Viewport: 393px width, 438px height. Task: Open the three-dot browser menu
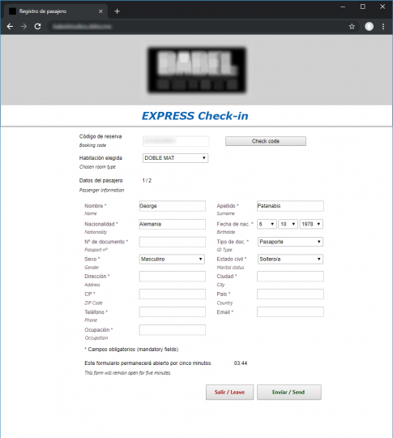(383, 27)
